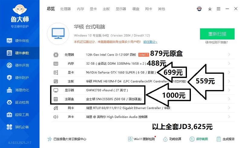Image resolution: width=242 pixels, height=148 pixels.
Task: Select the NVIDIA GeForce GTX 1660 SUPER text
Action: (110, 72)
